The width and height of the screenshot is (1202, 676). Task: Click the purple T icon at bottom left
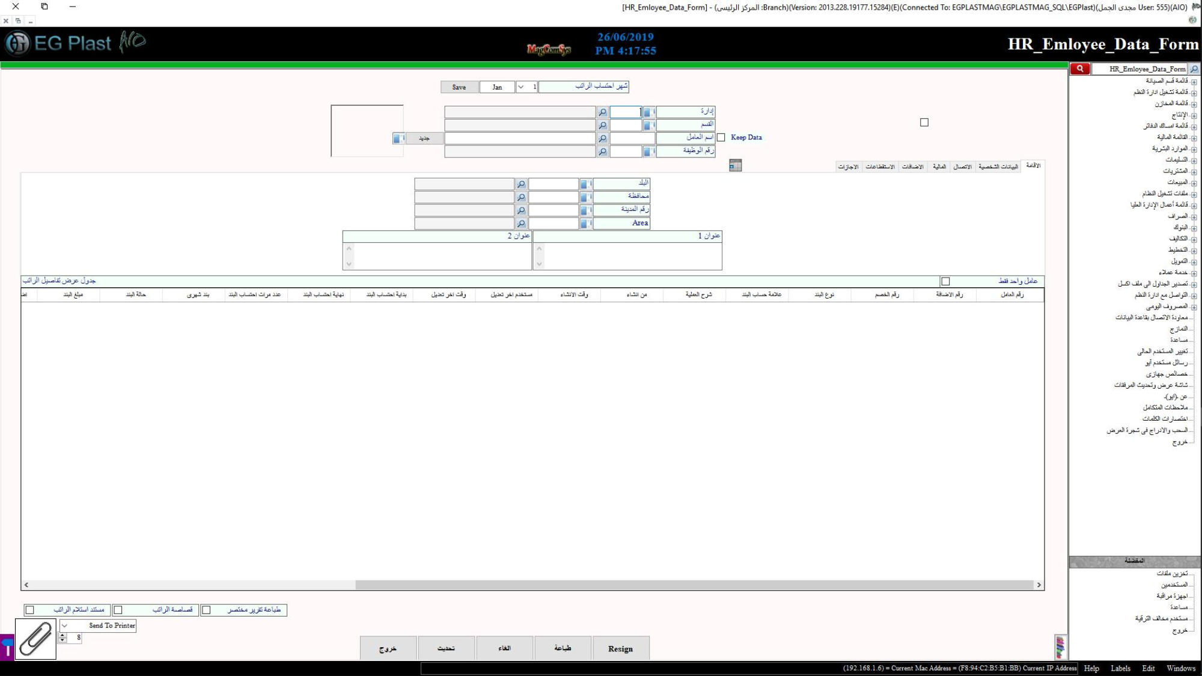7,648
